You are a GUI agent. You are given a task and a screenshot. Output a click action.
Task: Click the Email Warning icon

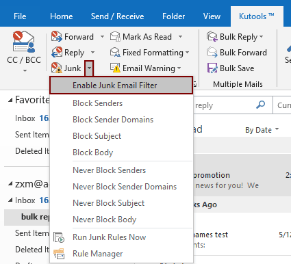[x=115, y=68]
